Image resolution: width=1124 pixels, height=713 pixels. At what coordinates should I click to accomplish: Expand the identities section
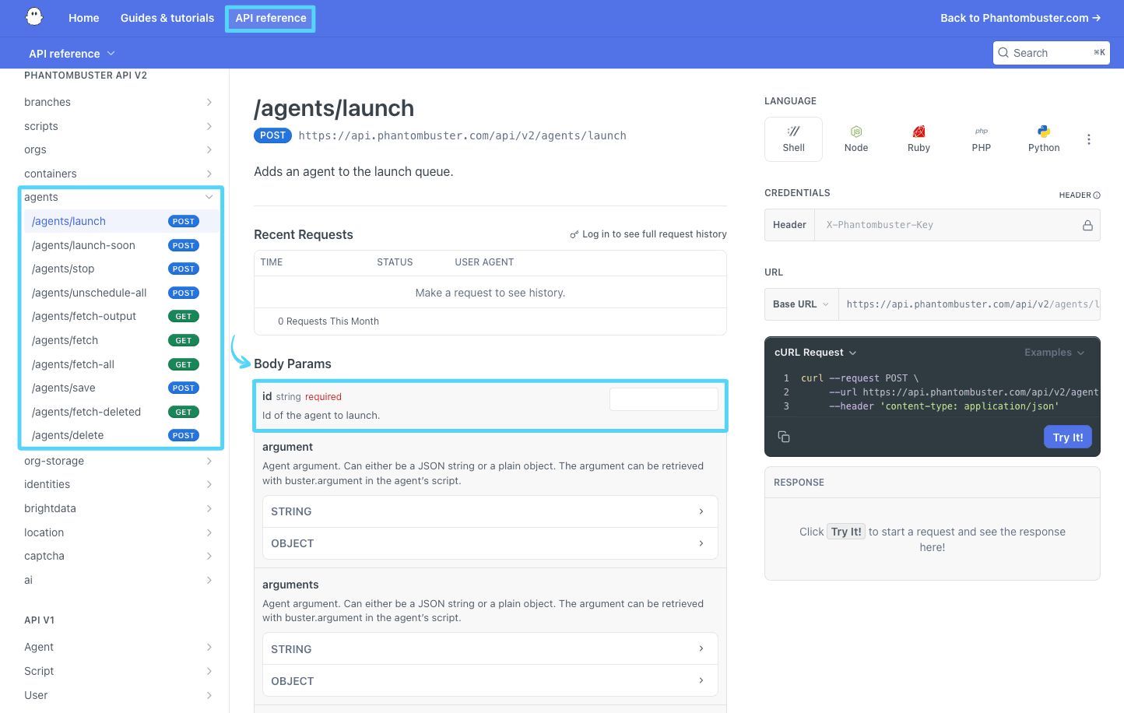(209, 484)
